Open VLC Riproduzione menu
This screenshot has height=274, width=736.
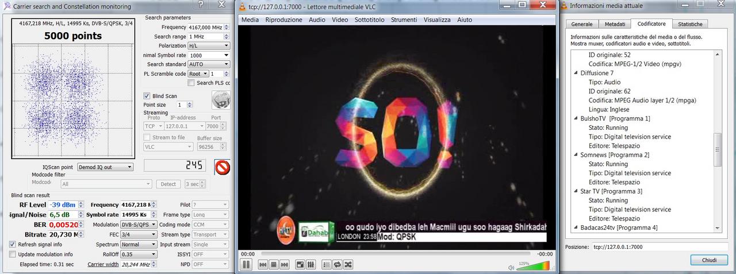(283, 20)
